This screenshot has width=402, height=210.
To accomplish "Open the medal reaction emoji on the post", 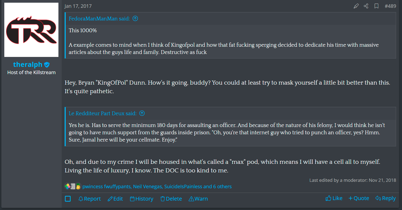I will tap(78, 186).
